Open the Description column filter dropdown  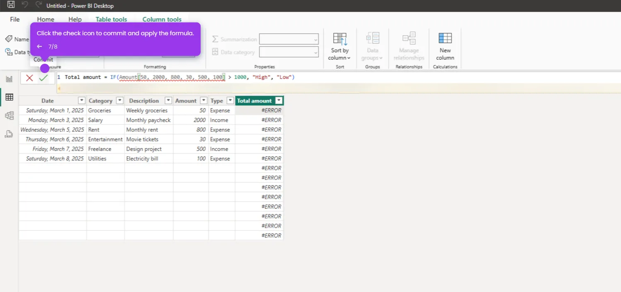tap(168, 100)
